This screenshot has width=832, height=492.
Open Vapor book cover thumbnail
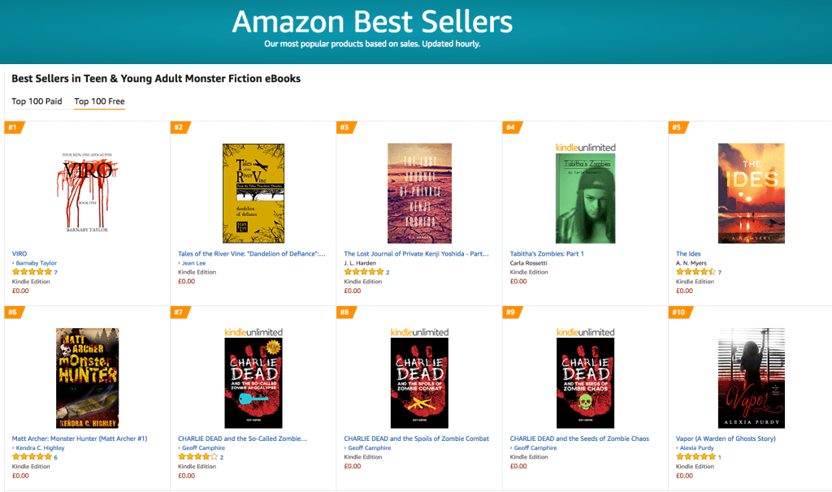pyautogui.click(x=752, y=378)
